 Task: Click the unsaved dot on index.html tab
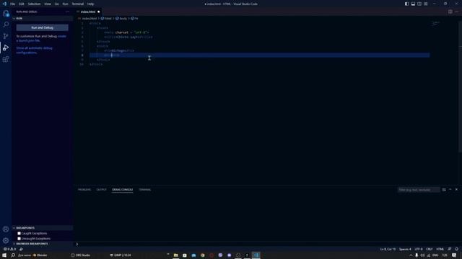click(x=99, y=12)
